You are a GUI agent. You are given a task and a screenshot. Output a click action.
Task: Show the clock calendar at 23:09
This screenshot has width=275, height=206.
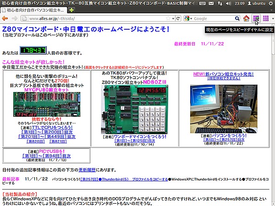point(239,3)
